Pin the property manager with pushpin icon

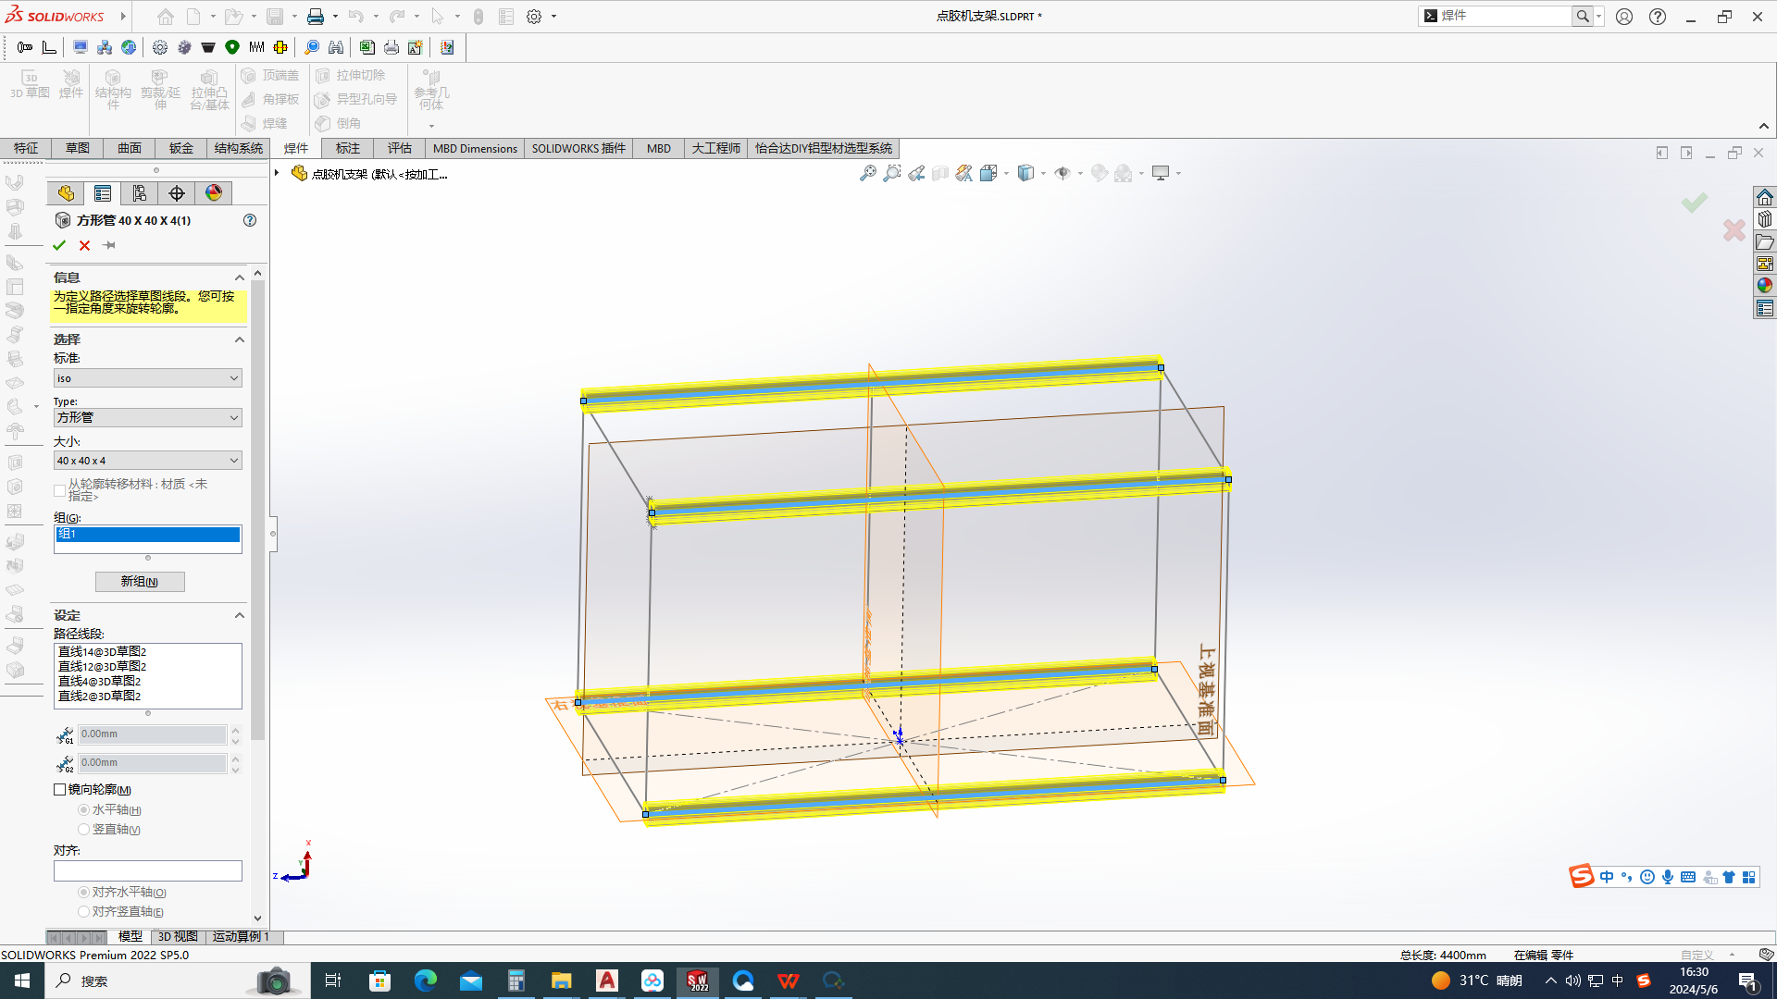tap(109, 245)
